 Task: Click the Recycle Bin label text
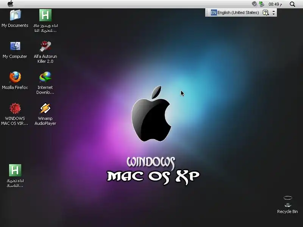pyautogui.click(x=287, y=211)
